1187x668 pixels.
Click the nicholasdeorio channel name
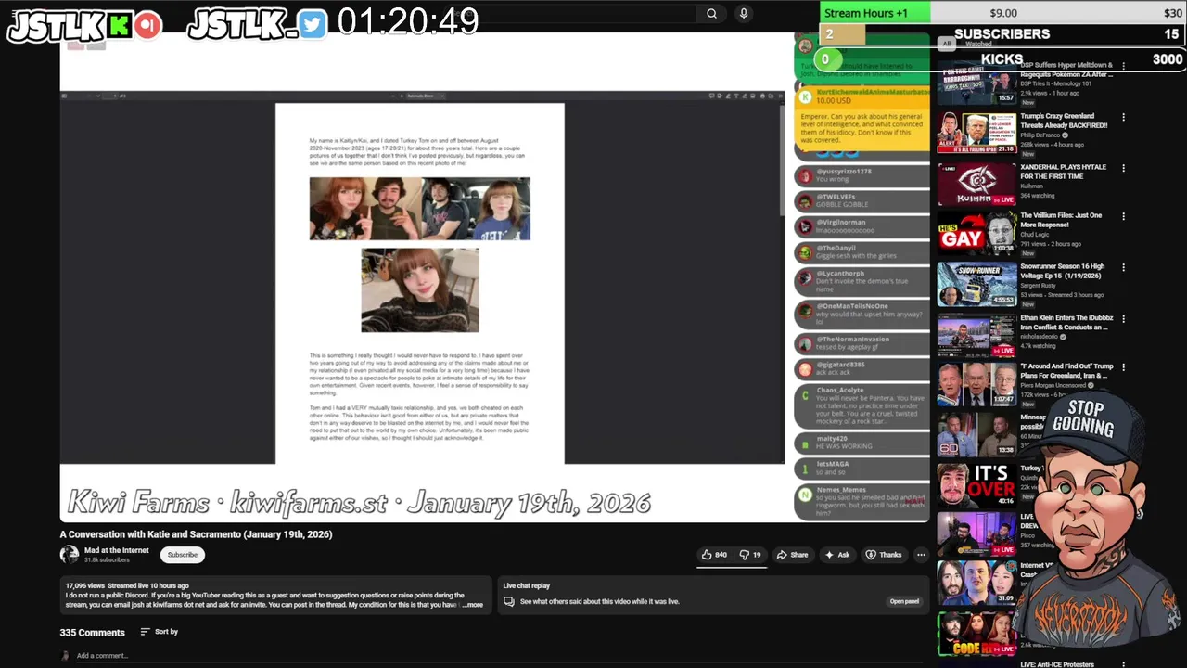point(1039,337)
